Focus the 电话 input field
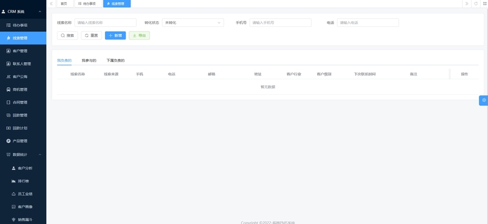The height and width of the screenshot is (224, 488). click(x=368, y=23)
